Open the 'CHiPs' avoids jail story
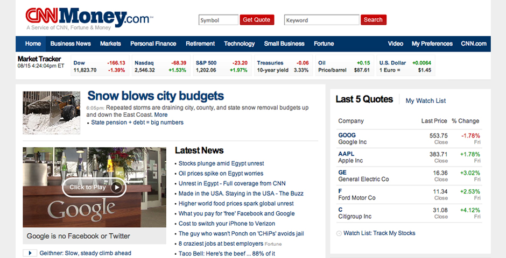 tap(241, 233)
